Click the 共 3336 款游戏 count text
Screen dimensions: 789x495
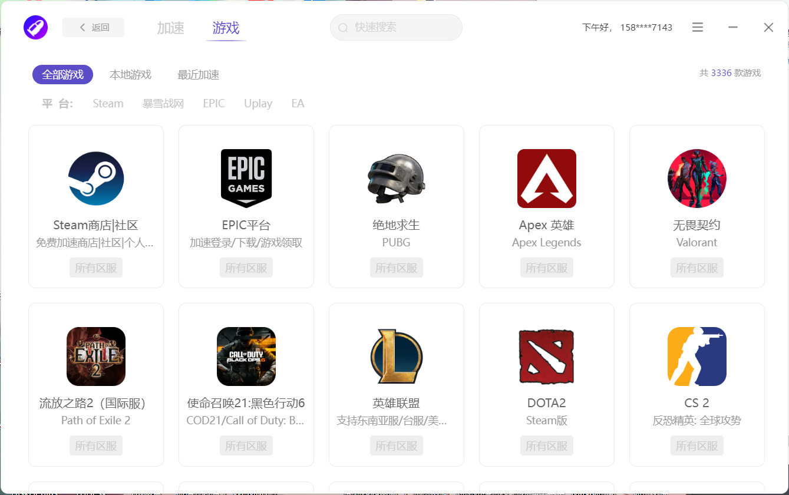click(730, 73)
